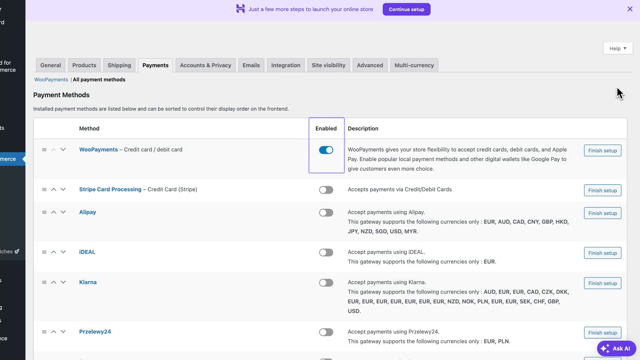The width and height of the screenshot is (640, 360).
Task: Select the Payments tab
Action: pos(156,65)
